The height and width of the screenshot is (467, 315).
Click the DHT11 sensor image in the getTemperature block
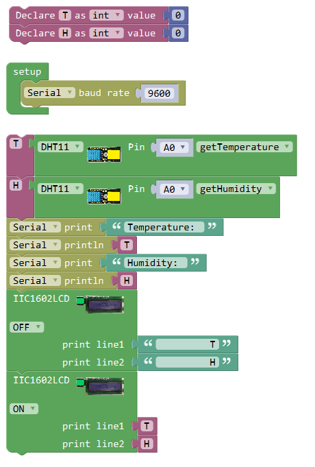(x=104, y=154)
